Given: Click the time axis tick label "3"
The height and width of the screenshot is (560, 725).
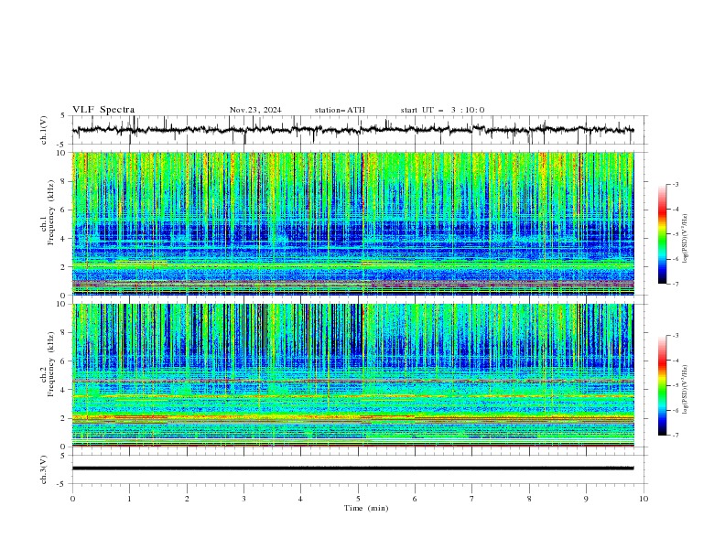Looking at the screenshot, I should (x=243, y=499).
